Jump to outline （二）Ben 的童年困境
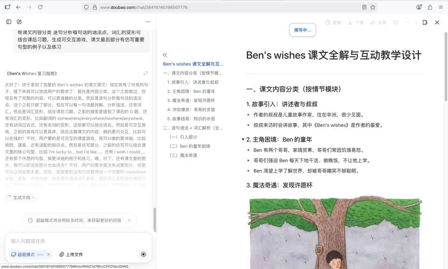448x269 pixels. click(190, 146)
